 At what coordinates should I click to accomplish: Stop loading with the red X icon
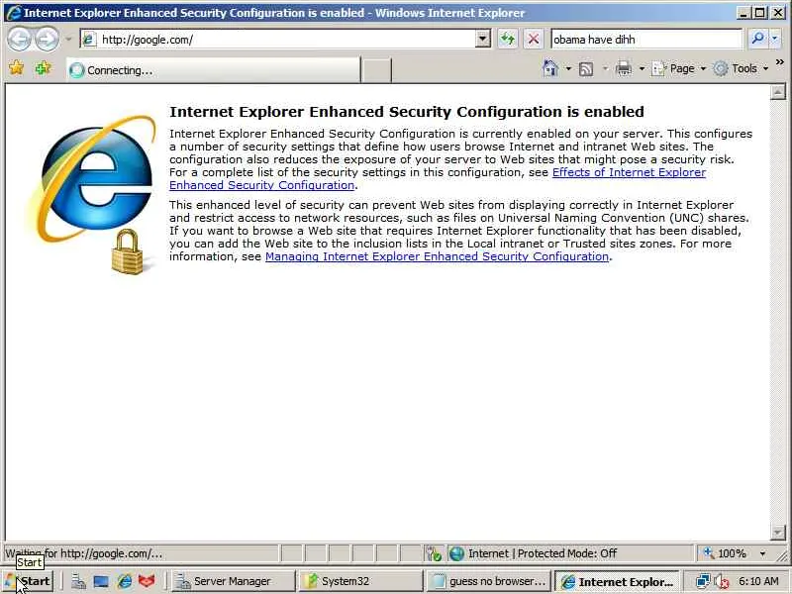tap(533, 39)
